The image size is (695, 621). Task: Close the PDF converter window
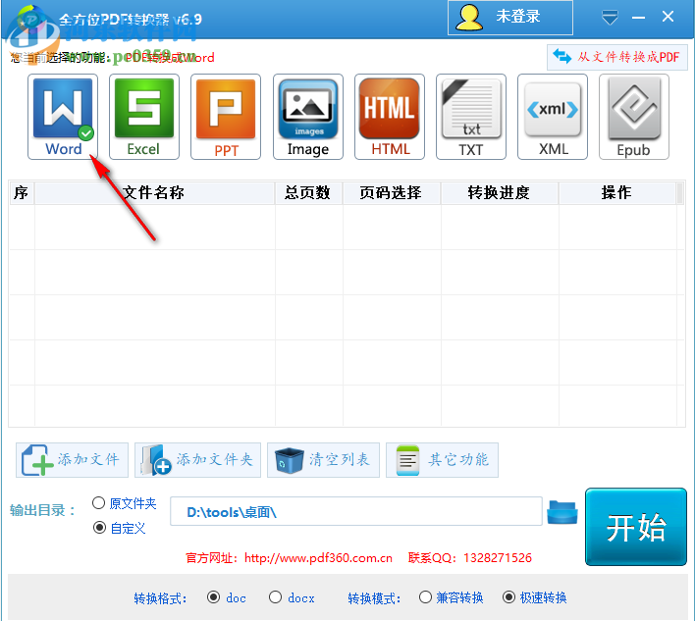click(x=668, y=17)
